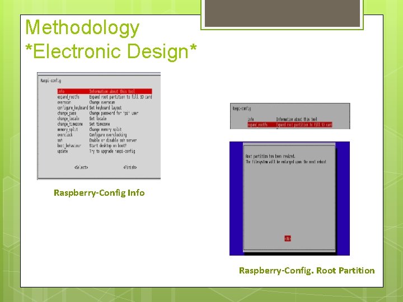The image size is (403, 302).
Task: Click 'Root partition has been resized.' message
Action: [x=270, y=156]
